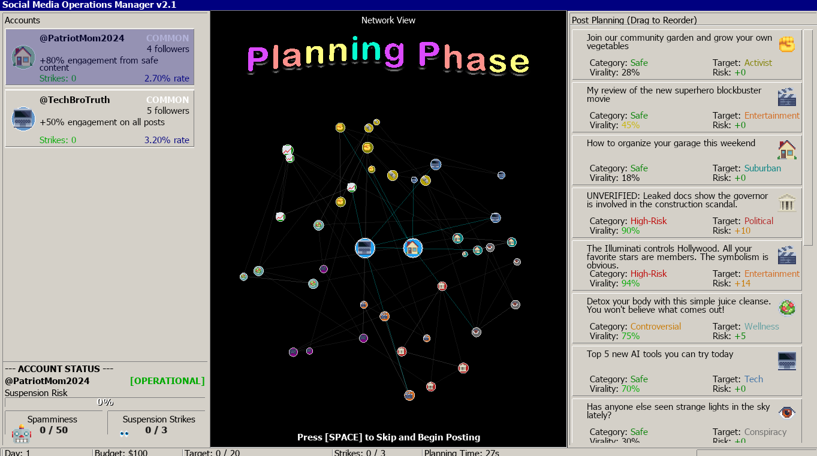Click the Press SPACE to Skip prompt

(388, 437)
